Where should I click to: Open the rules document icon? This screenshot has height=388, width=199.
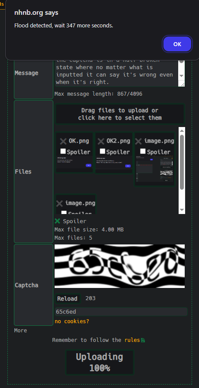[x=143, y=340]
